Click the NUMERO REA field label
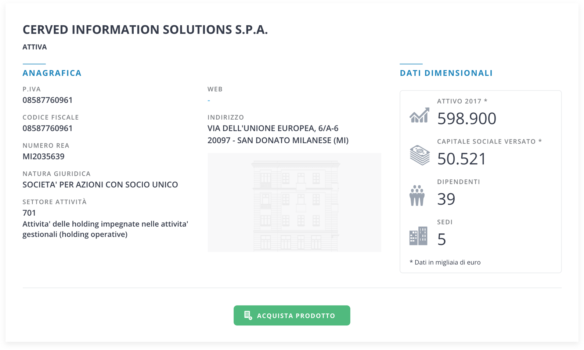Image resolution: width=584 pixels, height=350 pixels. [x=46, y=146]
